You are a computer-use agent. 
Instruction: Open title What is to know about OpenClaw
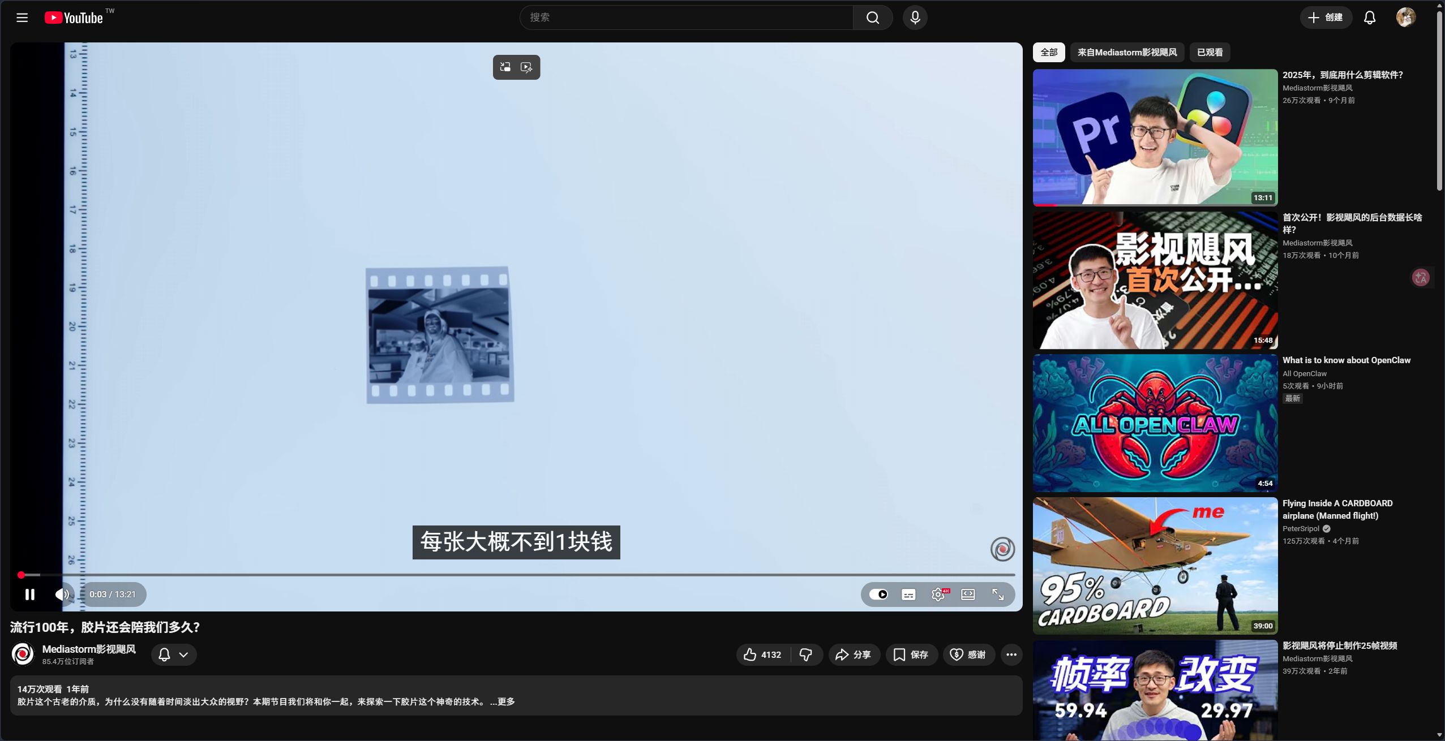pos(1347,360)
